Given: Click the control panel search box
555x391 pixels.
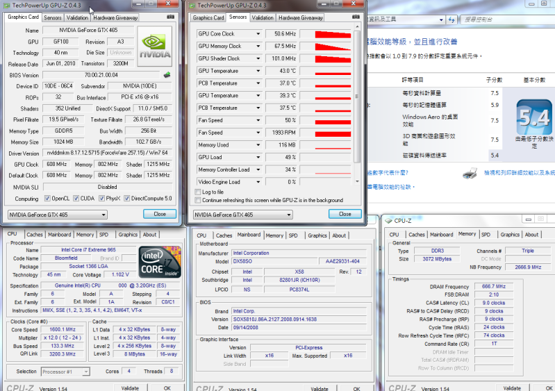Looking at the screenshot, I should pos(507,20).
